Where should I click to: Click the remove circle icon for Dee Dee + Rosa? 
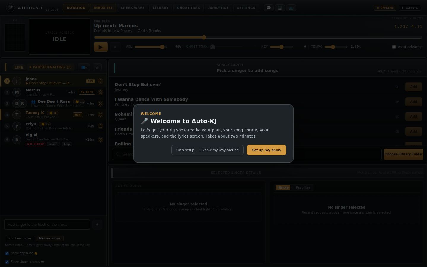point(101,104)
